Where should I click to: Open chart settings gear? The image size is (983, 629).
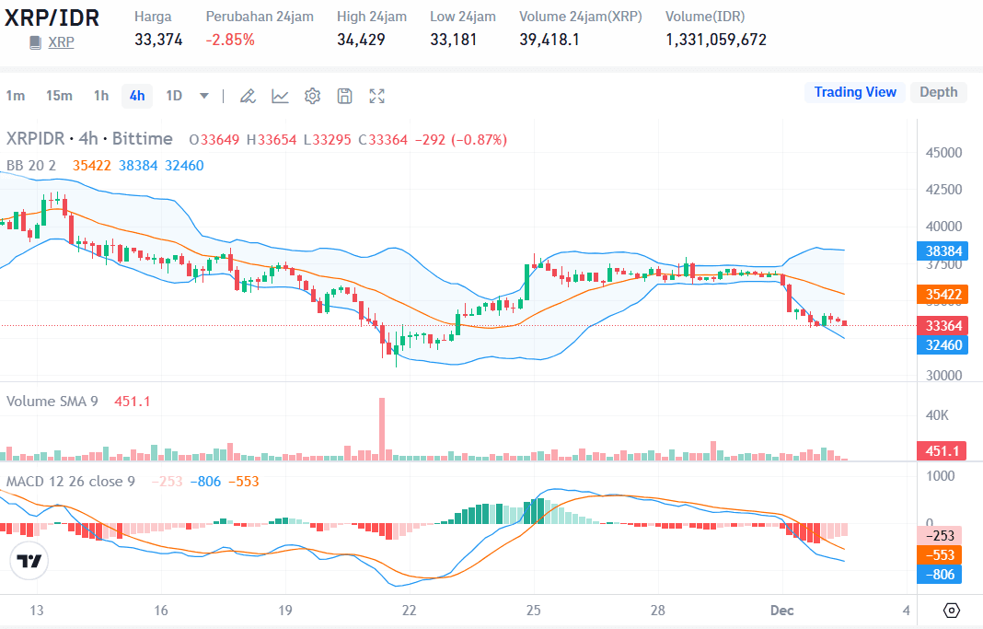[x=312, y=95]
